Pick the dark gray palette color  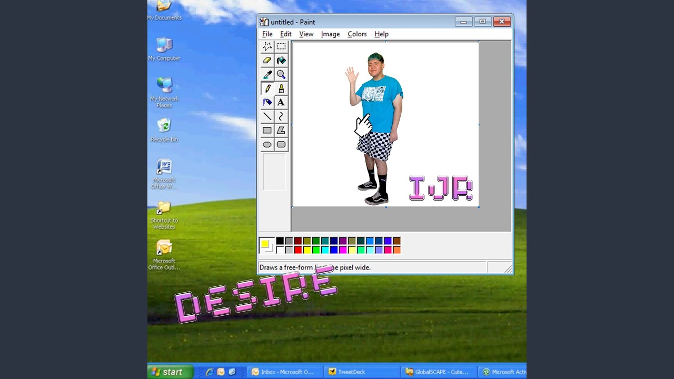pos(289,241)
